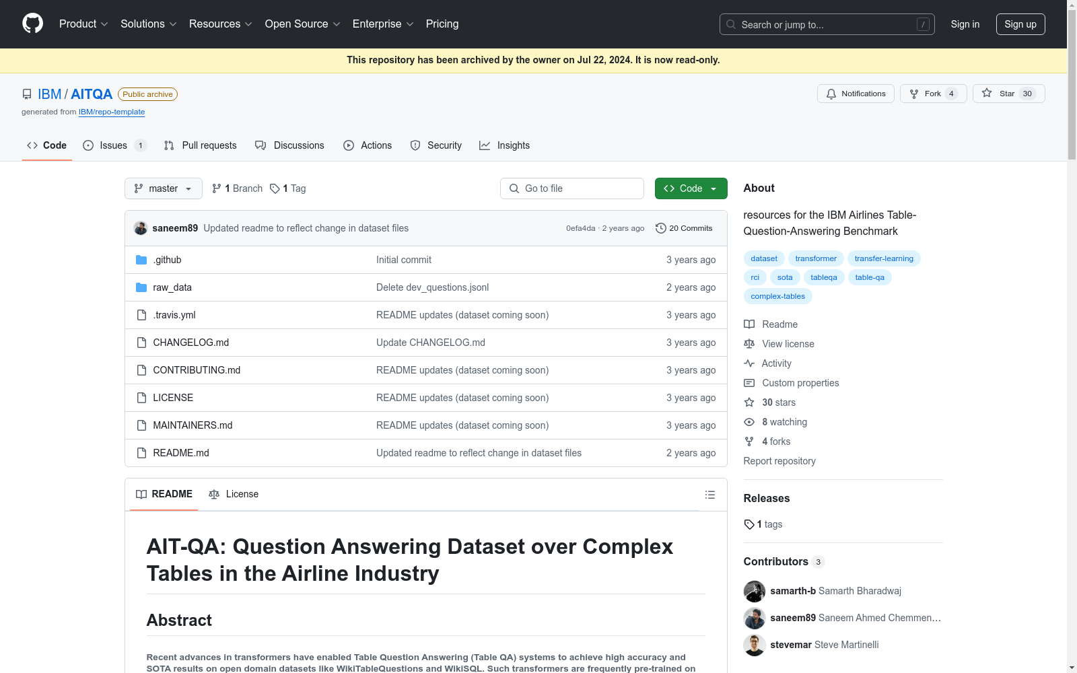
Task: Open the Security tab
Action: tap(436, 145)
